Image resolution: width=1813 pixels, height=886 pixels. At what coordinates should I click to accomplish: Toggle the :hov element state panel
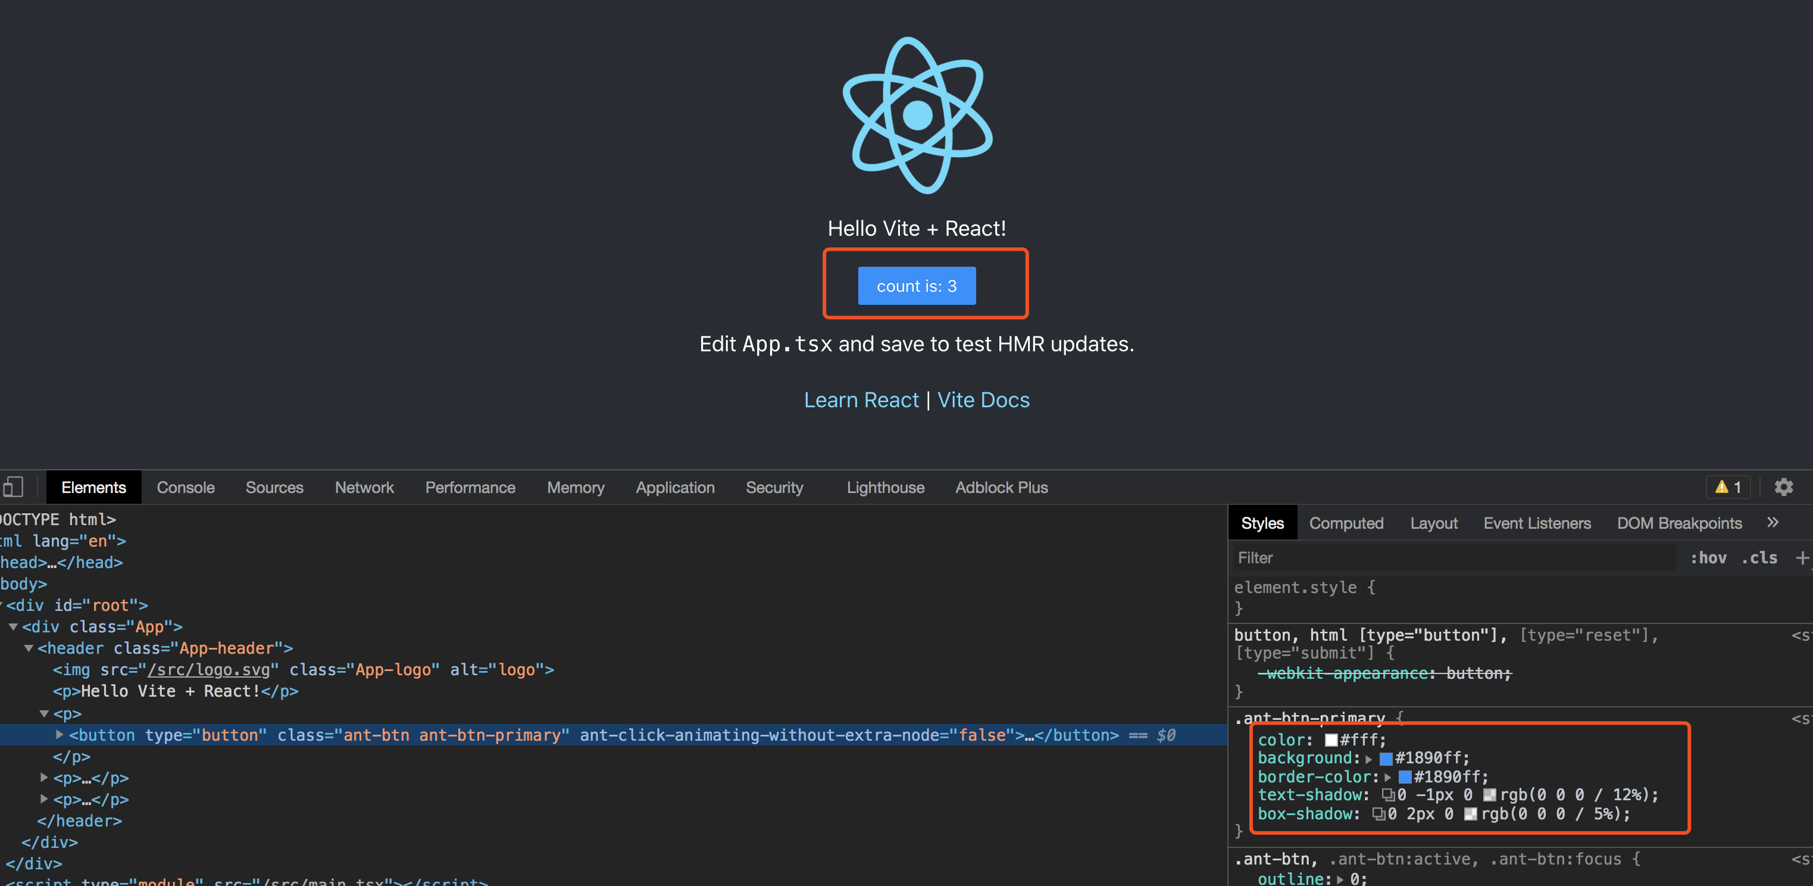tap(1708, 557)
